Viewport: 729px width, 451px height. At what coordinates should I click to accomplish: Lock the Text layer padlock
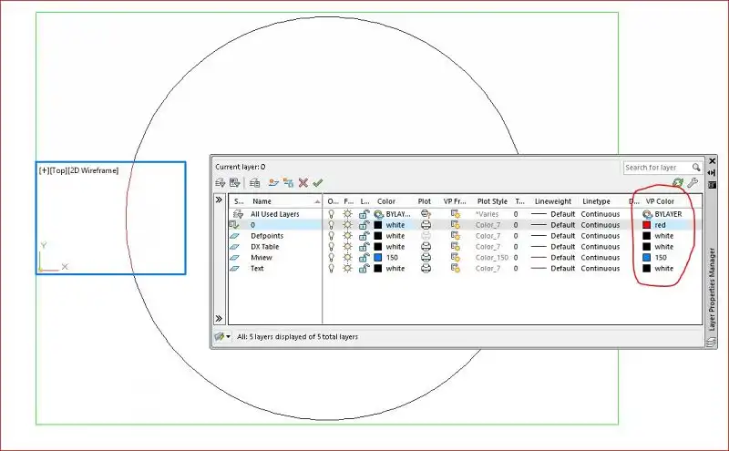pyautogui.click(x=364, y=268)
